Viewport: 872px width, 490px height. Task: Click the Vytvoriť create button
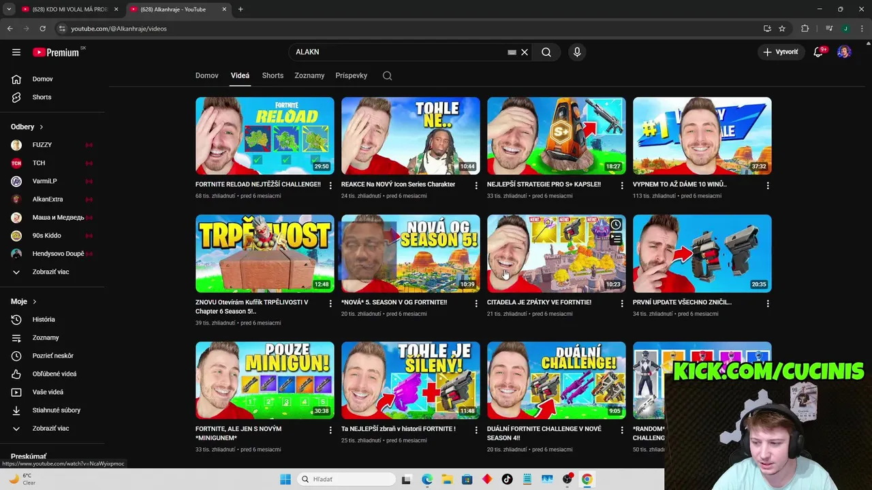(x=780, y=52)
